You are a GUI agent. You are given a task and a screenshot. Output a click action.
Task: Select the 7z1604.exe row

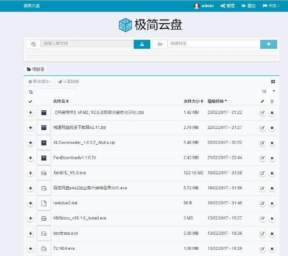[30, 248]
